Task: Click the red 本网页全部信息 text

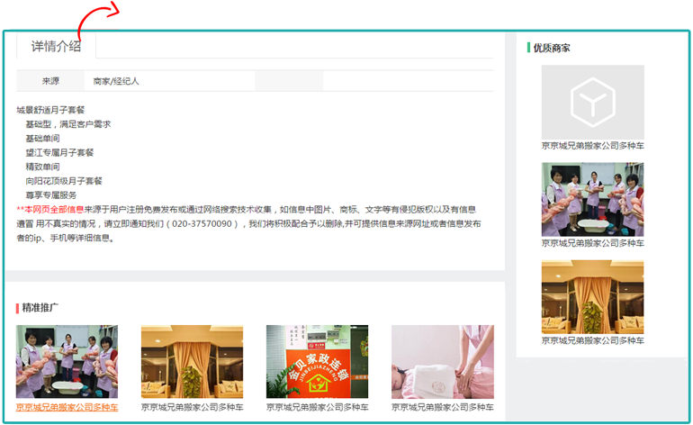Action: coord(52,209)
